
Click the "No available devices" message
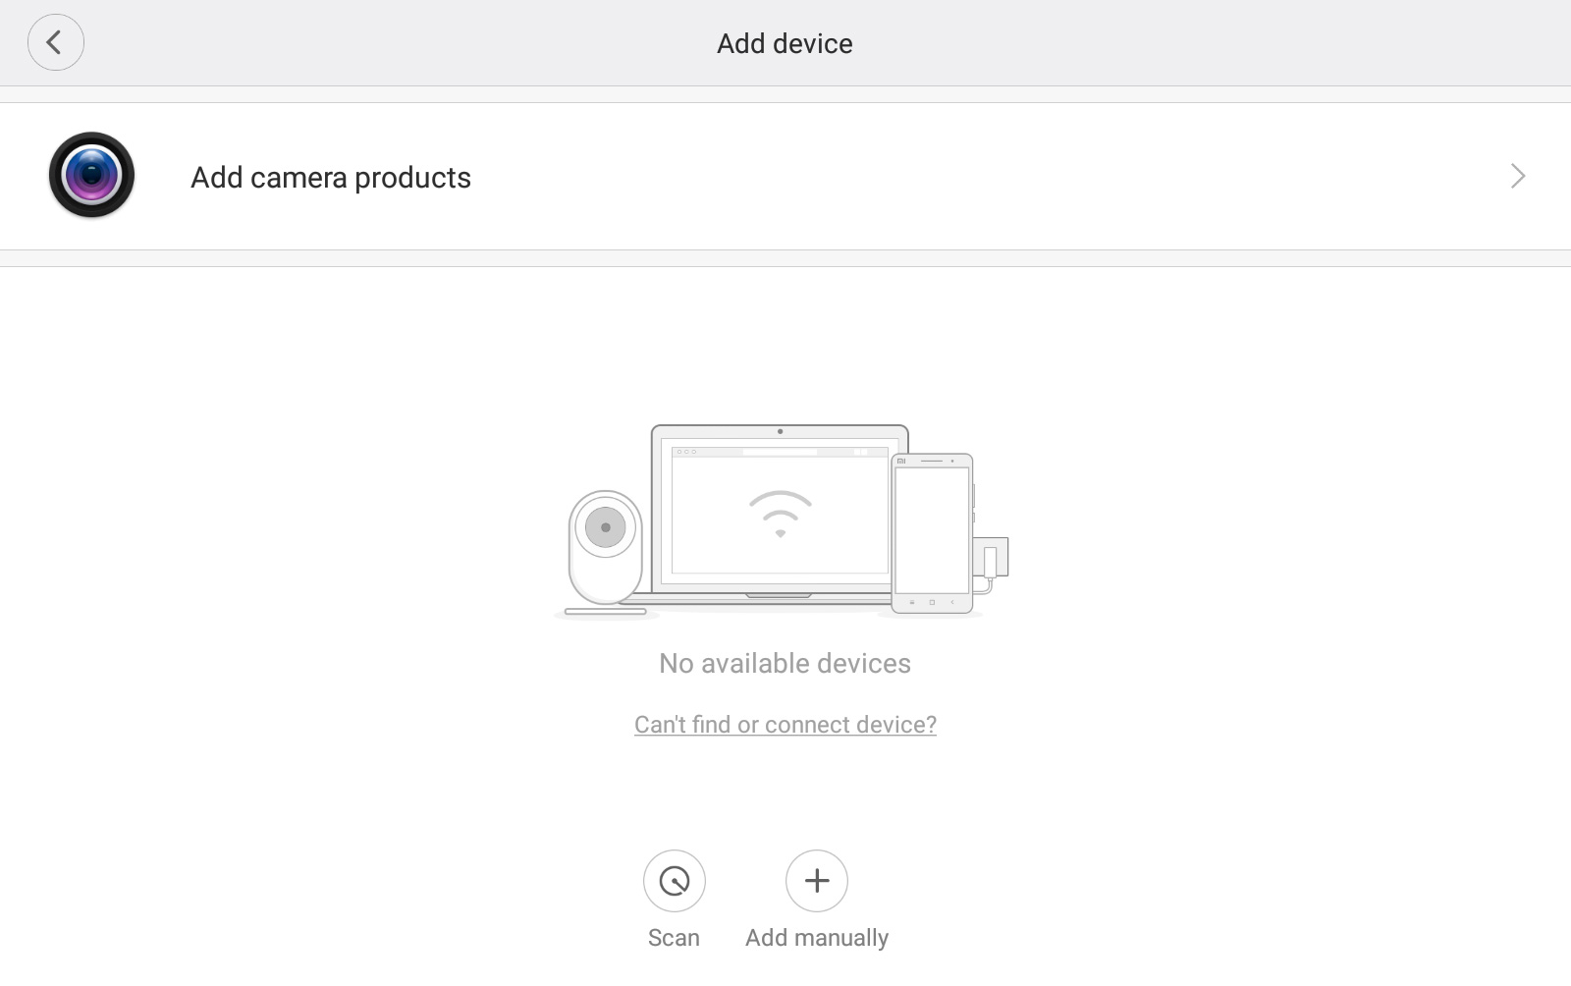(785, 664)
